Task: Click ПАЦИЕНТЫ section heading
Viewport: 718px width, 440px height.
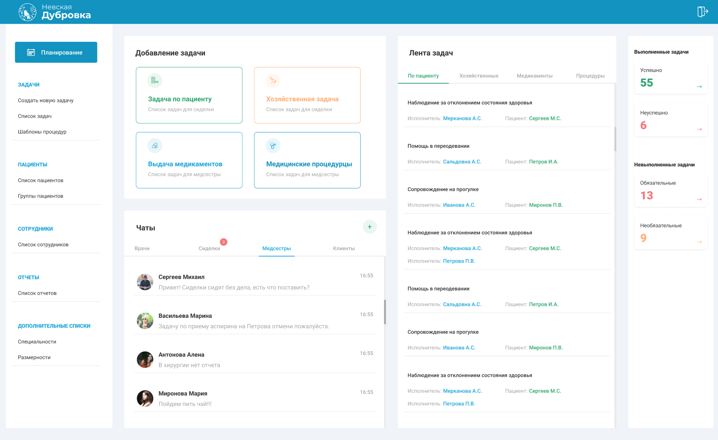Action: tap(32, 165)
